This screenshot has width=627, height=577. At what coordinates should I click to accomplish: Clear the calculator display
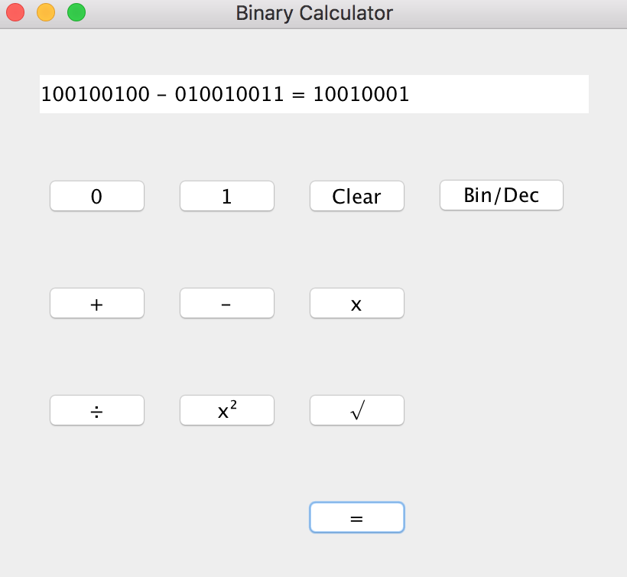pos(356,196)
